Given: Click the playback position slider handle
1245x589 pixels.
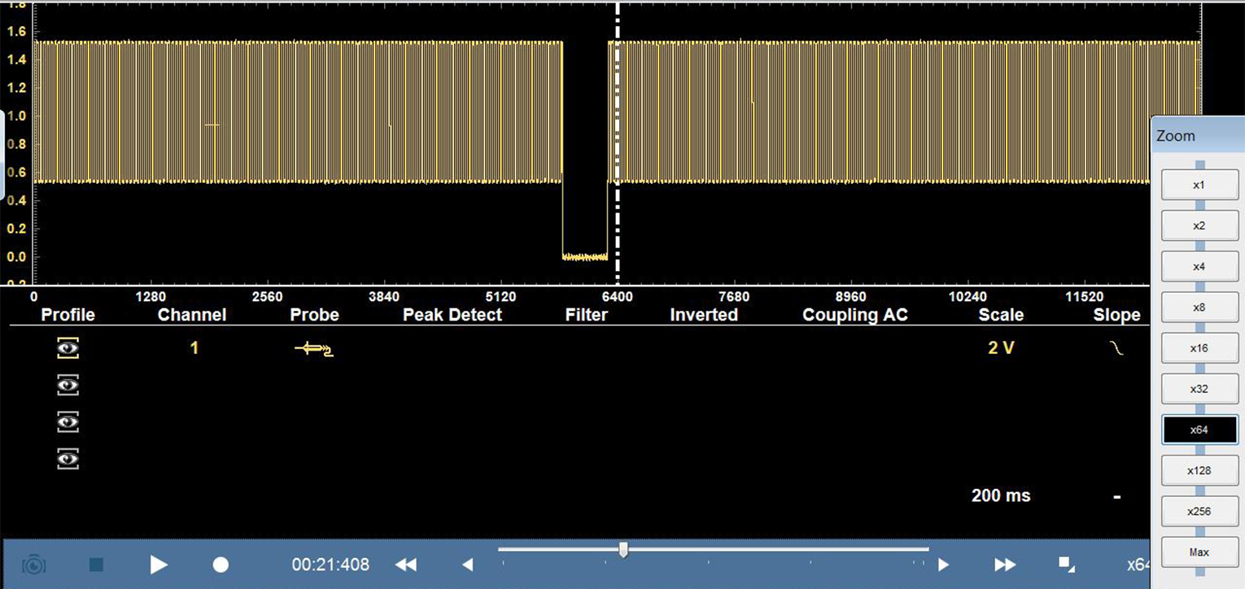Looking at the screenshot, I should point(623,550).
